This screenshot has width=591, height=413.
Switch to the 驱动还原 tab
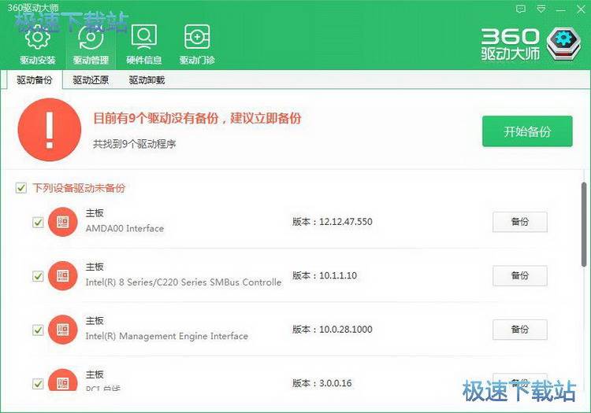click(x=91, y=80)
